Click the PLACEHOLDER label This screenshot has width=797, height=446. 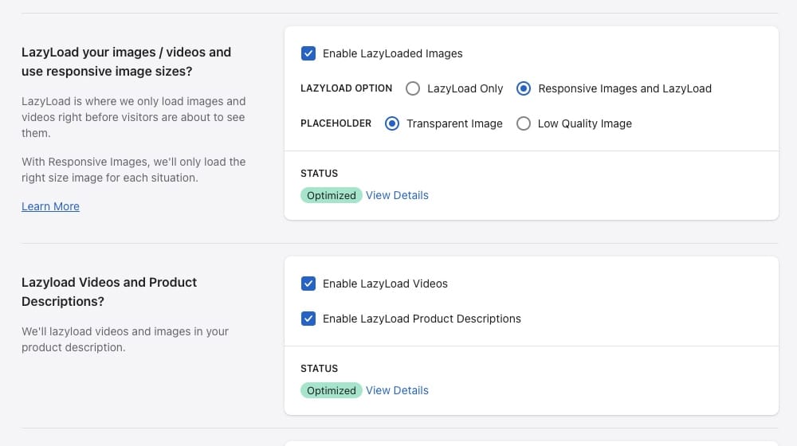click(x=336, y=123)
